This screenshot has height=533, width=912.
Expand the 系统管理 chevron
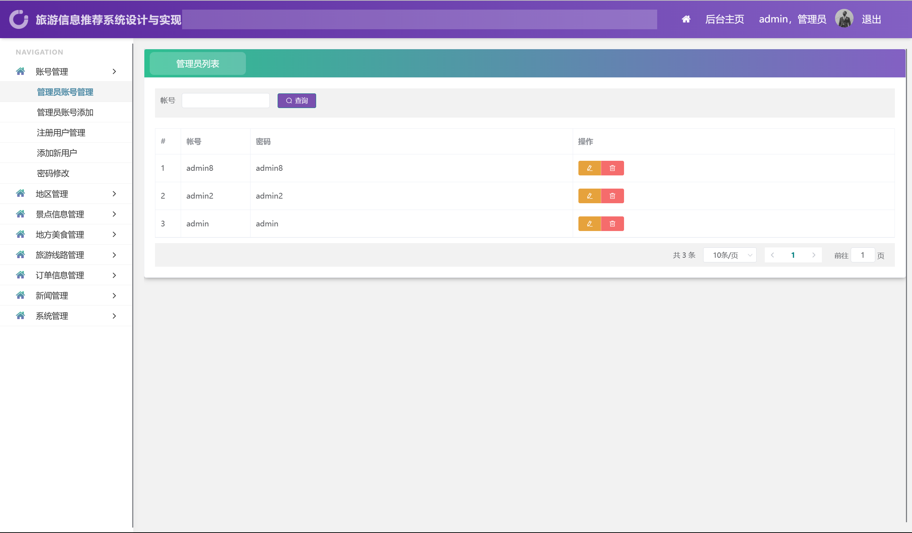pos(114,316)
